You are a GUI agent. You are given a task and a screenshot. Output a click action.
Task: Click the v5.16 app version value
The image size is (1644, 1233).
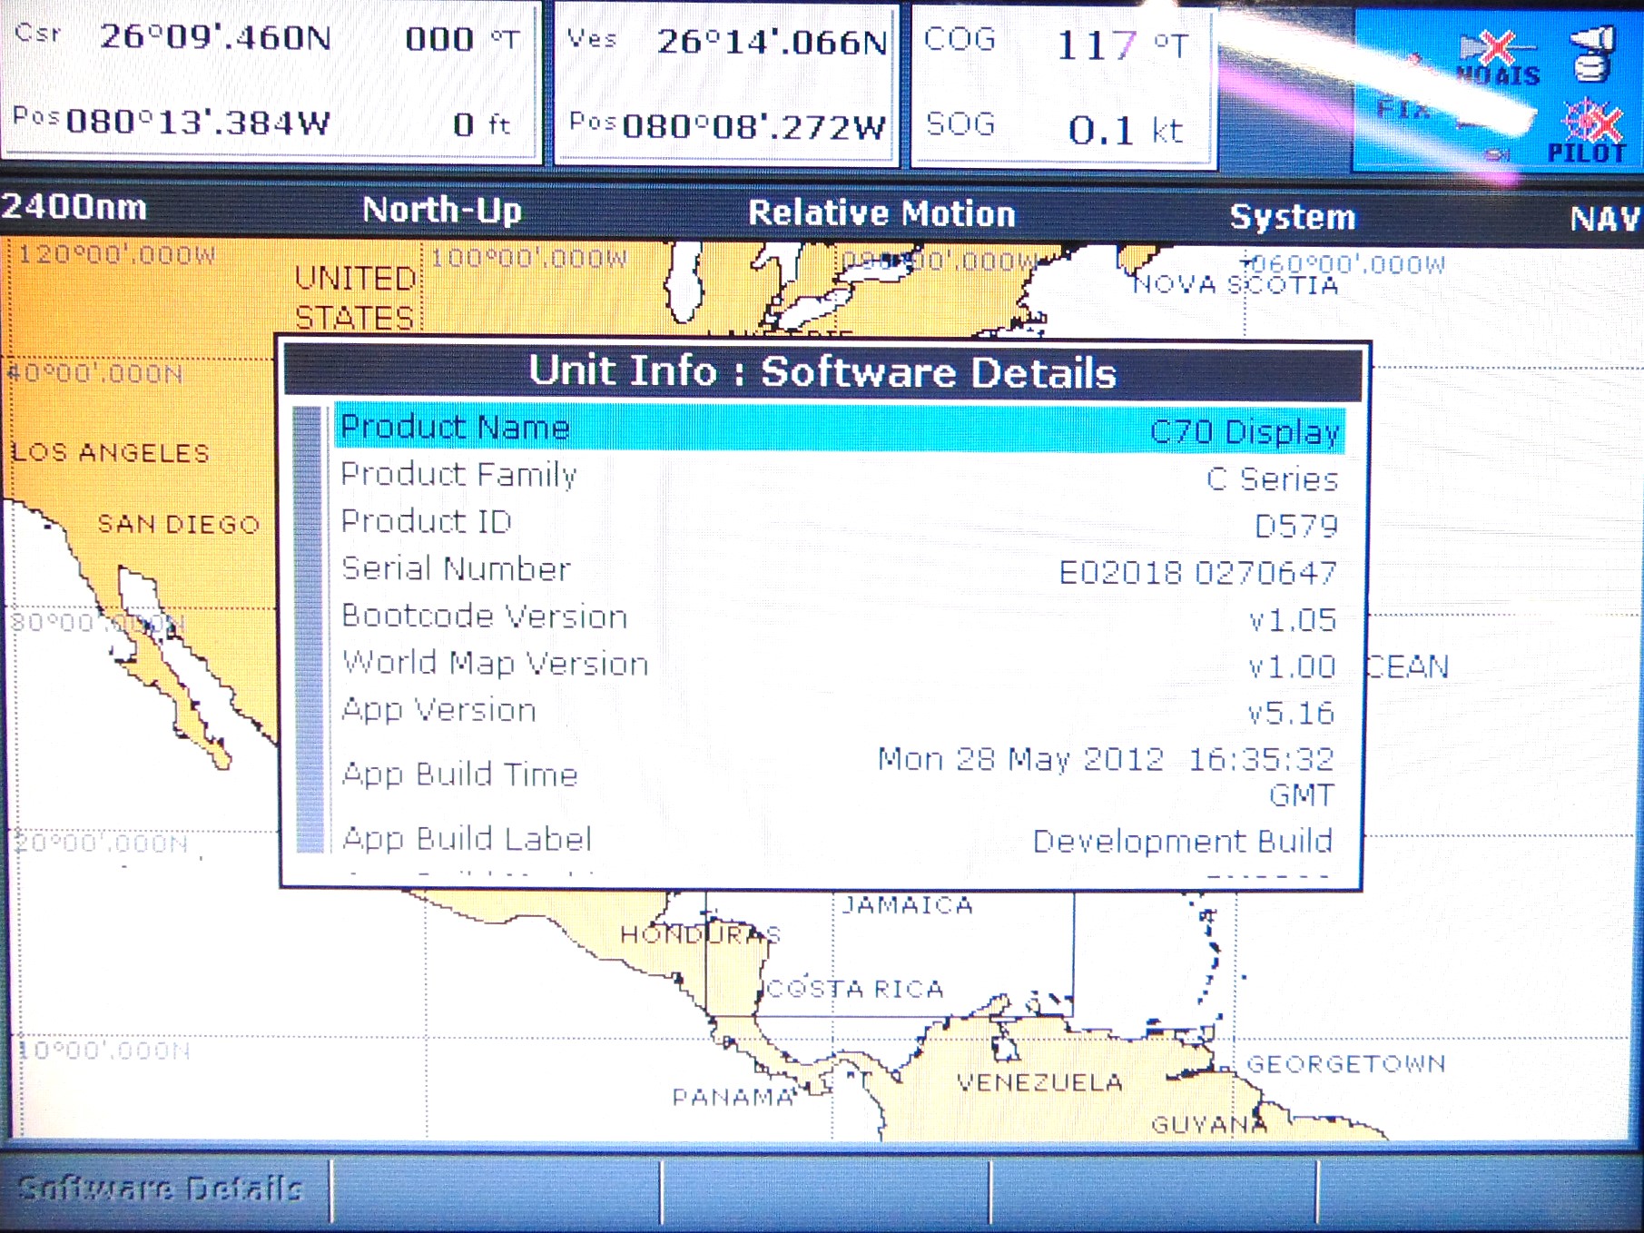click(1291, 713)
